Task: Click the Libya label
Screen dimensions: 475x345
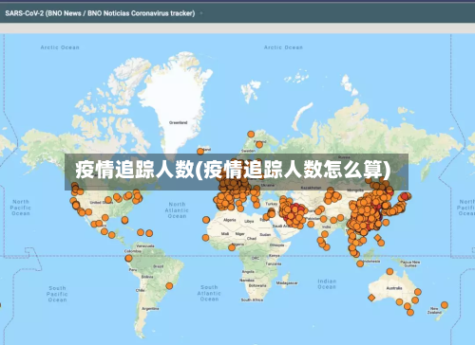Action: coord(249,222)
